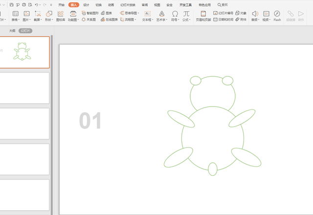Viewport: 313px width, 215px height.
Task: Open the 设计 Design tab
Action: (86, 4)
